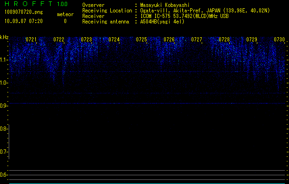
Task: Click the 0722 time marker
Action: [x=59, y=40]
